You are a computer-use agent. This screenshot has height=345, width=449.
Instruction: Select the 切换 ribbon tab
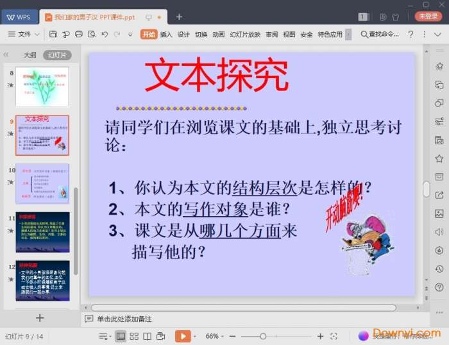(201, 35)
